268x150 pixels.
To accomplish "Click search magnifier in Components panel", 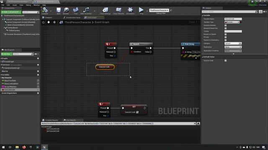I will pyautogui.click(x=38, y=12).
